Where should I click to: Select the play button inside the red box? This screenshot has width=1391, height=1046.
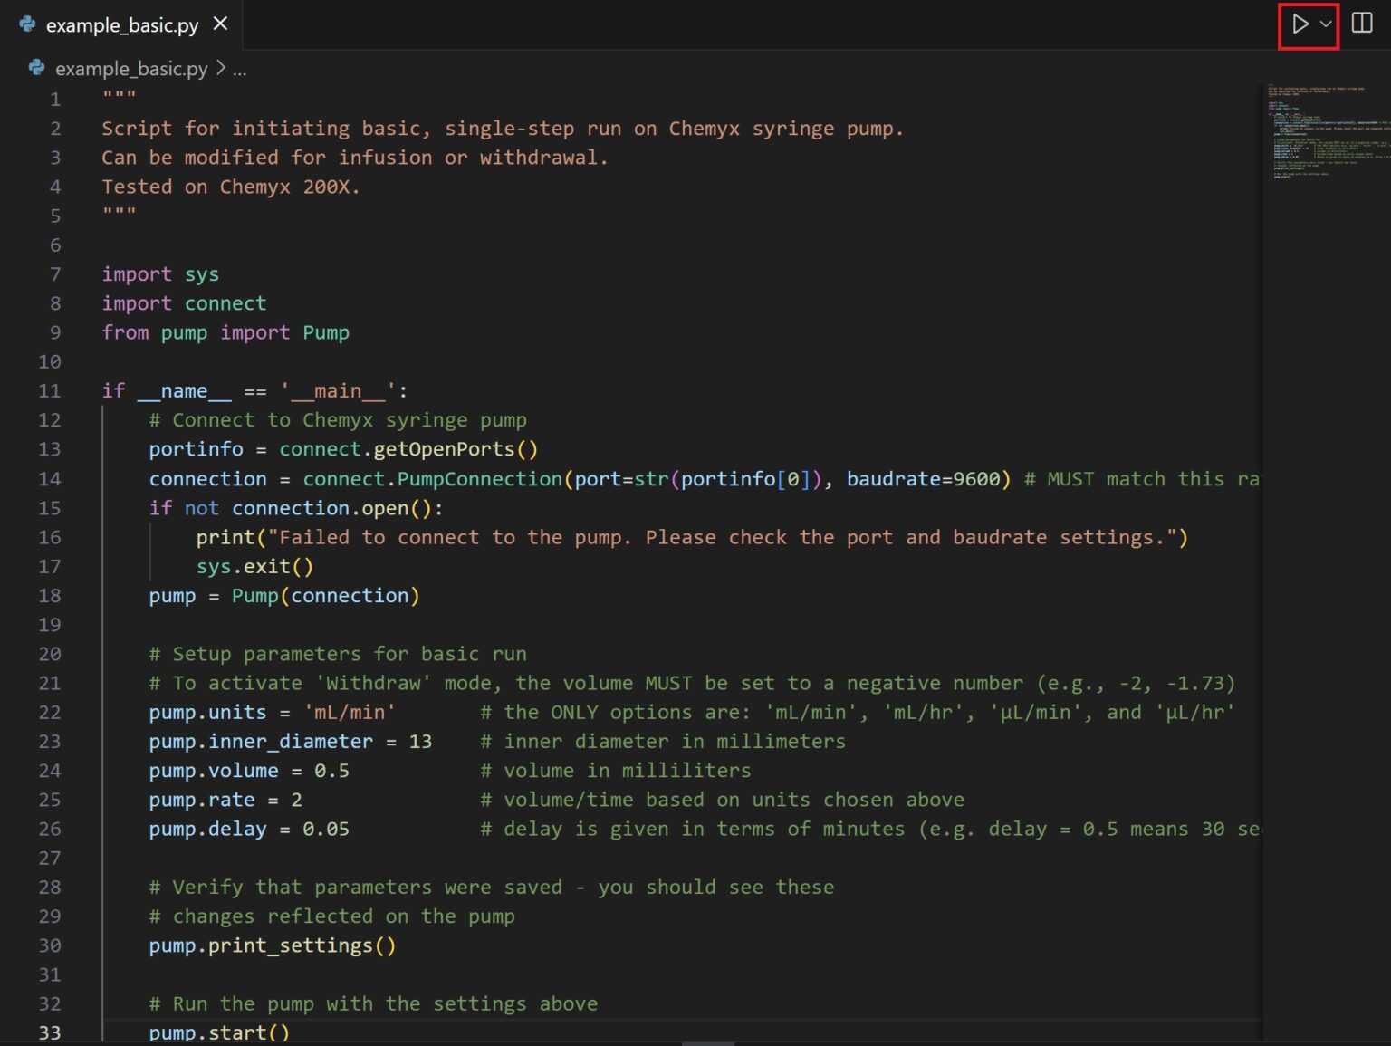click(x=1300, y=24)
